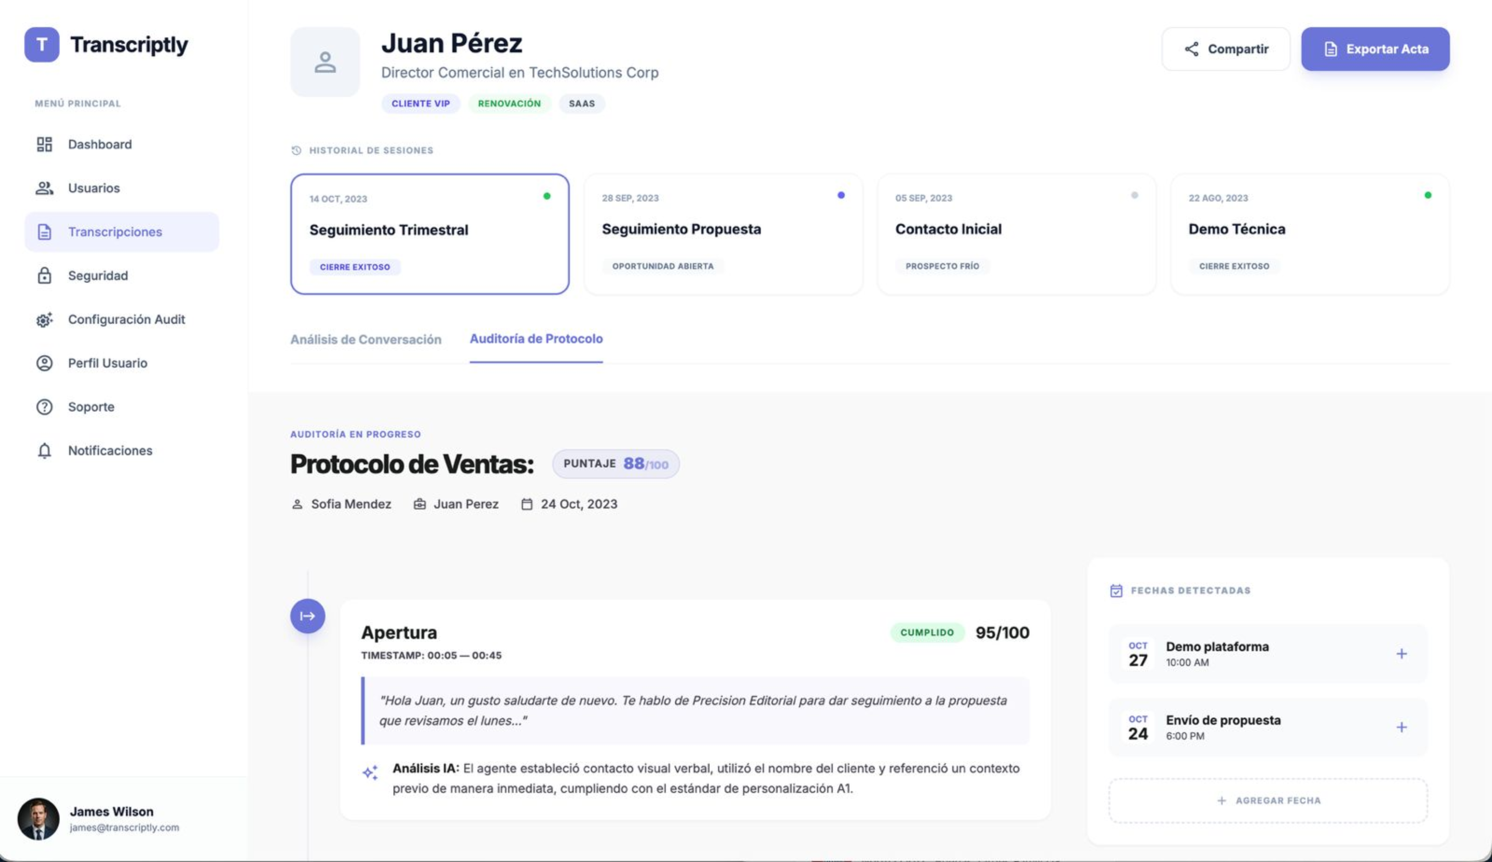
Task: Click the Transcriptly logo icon
Action: [x=42, y=44]
